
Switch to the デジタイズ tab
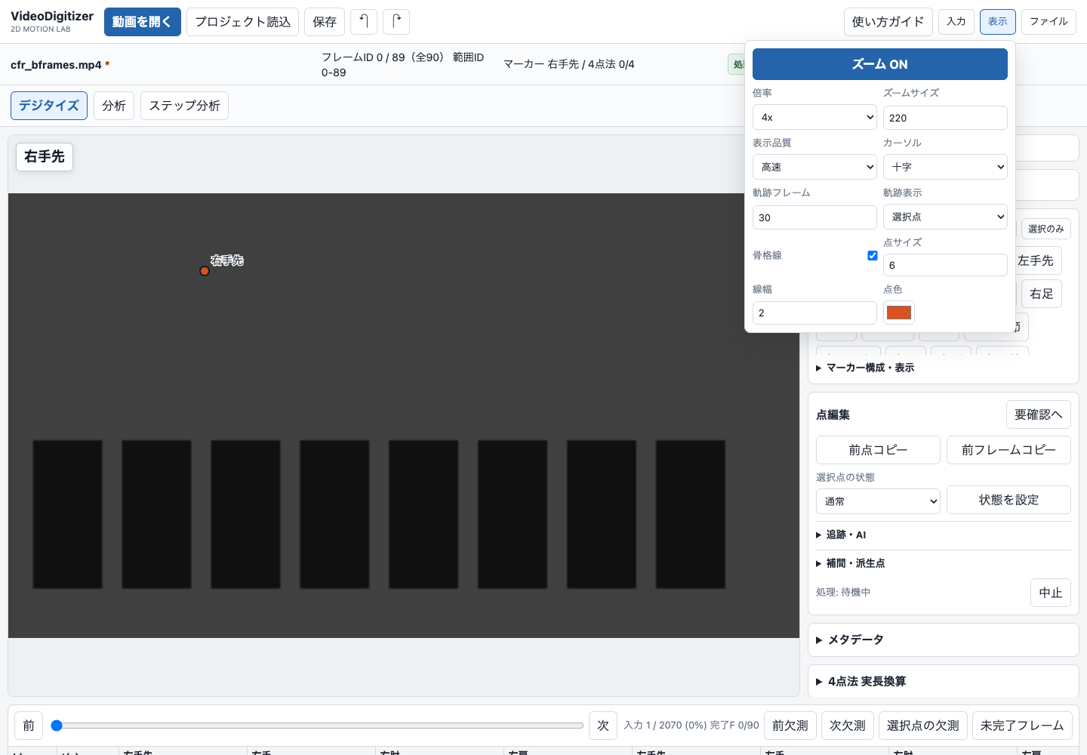point(49,106)
